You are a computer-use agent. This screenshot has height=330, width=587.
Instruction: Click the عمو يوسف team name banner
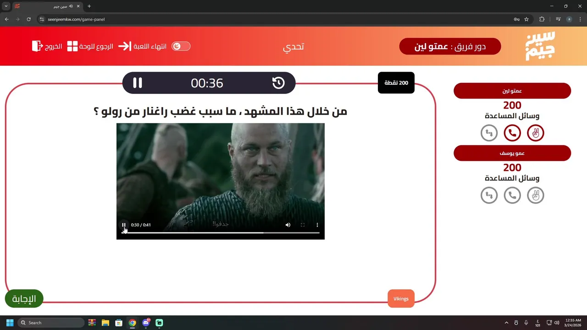tap(512, 153)
